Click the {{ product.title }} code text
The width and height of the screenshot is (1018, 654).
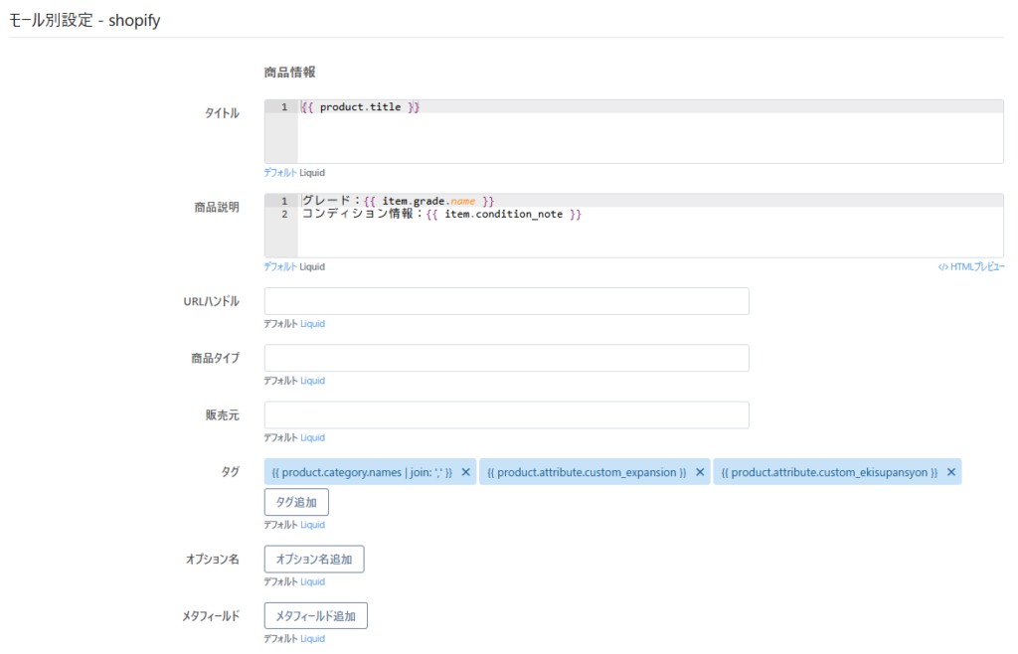[360, 107]
